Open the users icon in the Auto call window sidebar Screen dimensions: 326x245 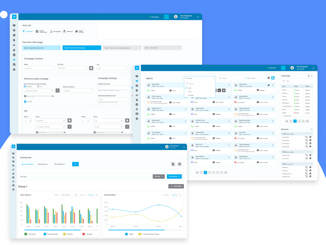click(14, 45)
